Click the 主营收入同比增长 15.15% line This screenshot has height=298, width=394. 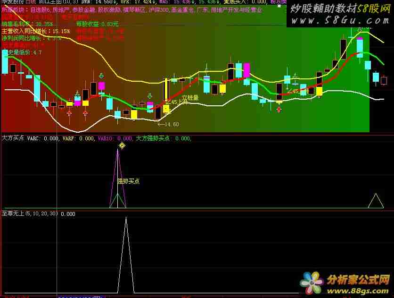[x=36, y=31]
